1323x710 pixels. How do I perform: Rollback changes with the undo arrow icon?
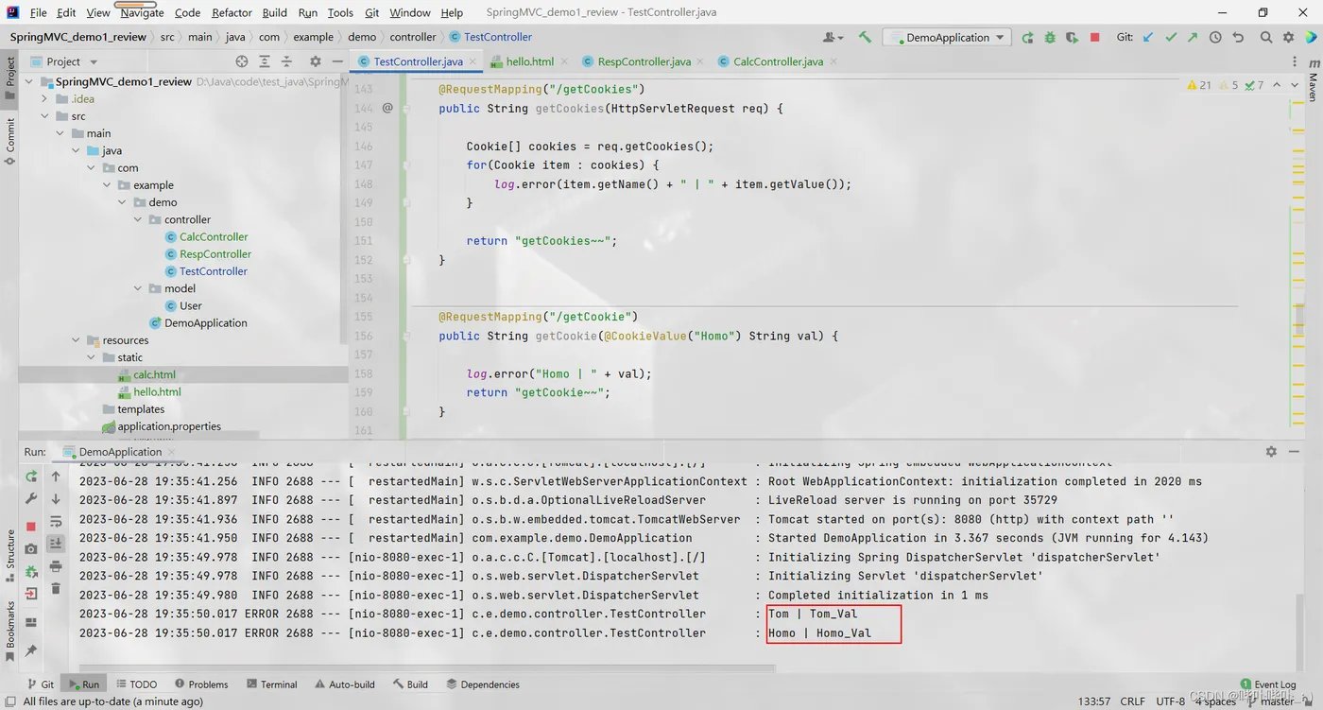coord(1238,37)
